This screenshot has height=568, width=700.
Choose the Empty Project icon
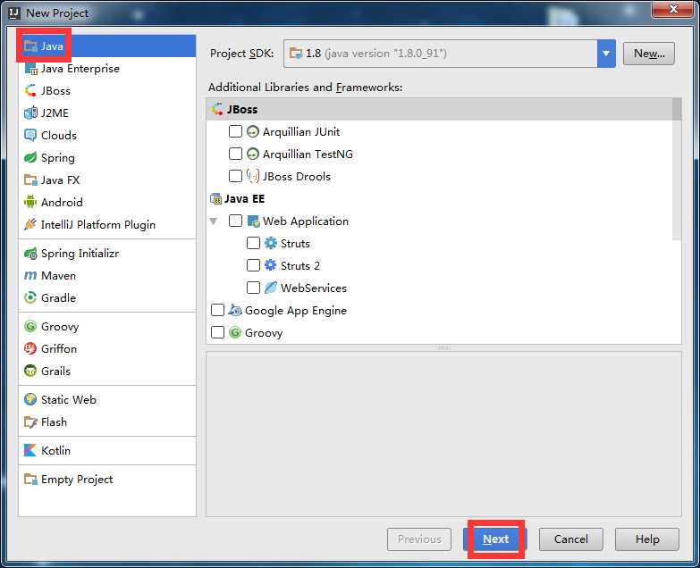click(30, 480)
